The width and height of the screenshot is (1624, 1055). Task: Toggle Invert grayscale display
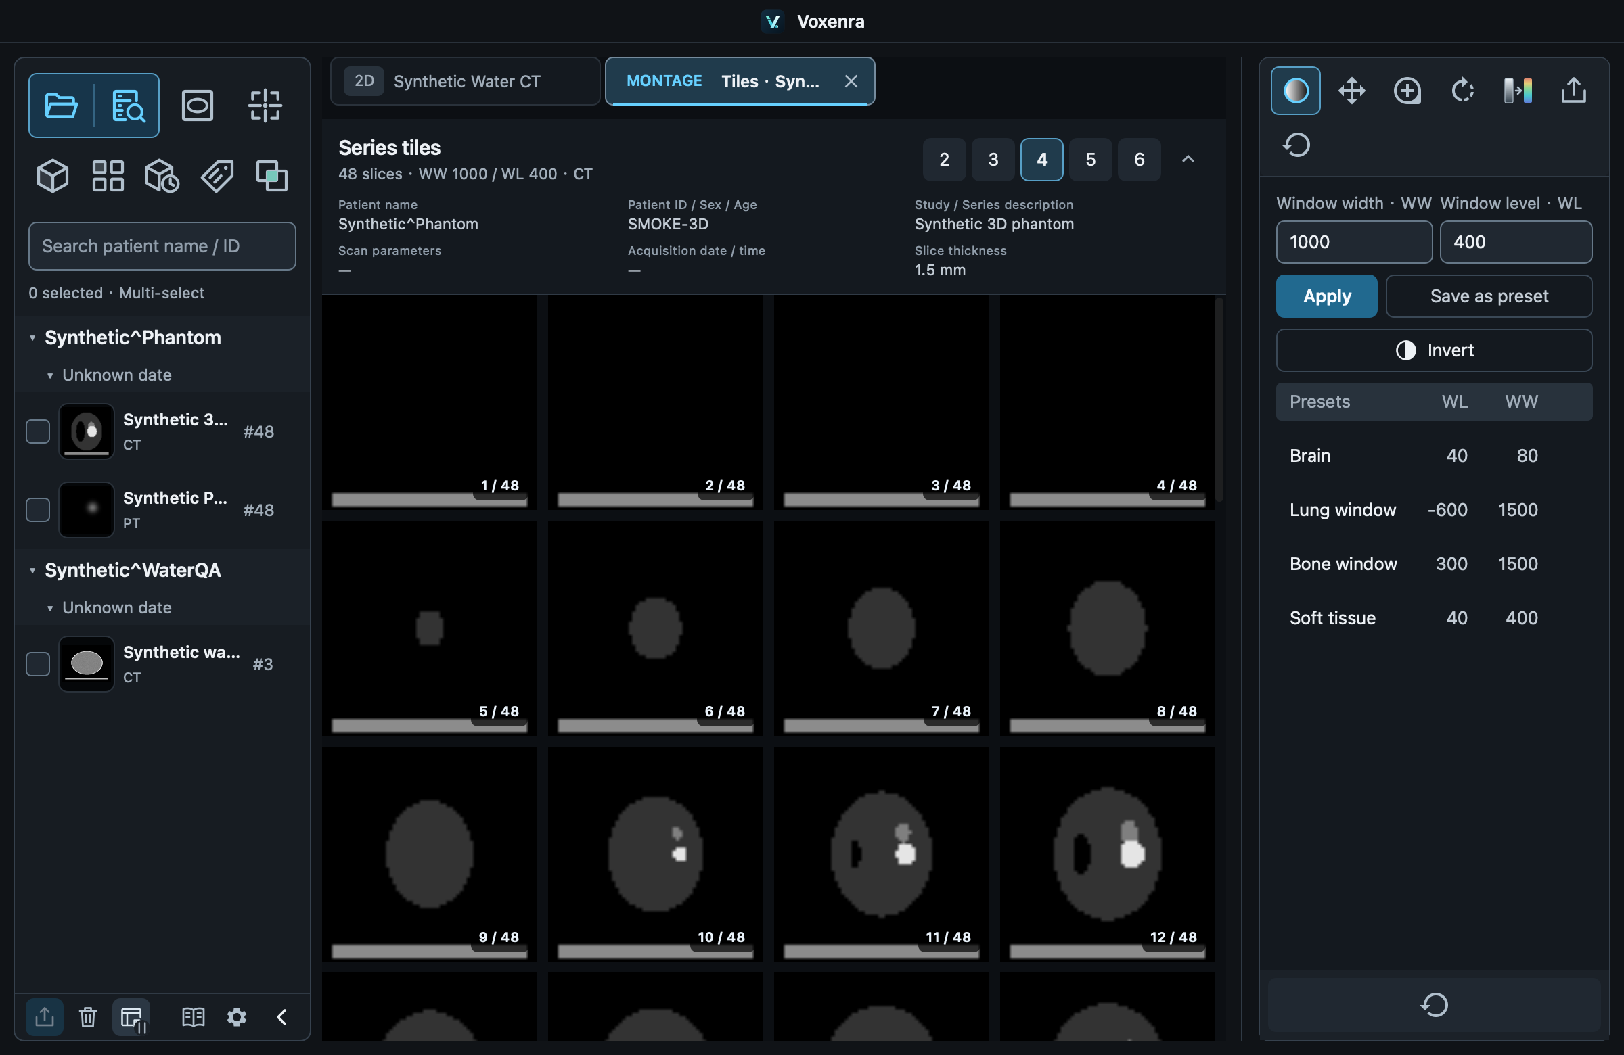click(x=1434, y=350)
